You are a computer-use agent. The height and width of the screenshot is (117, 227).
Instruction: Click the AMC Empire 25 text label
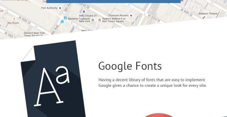tap(88, 16)
